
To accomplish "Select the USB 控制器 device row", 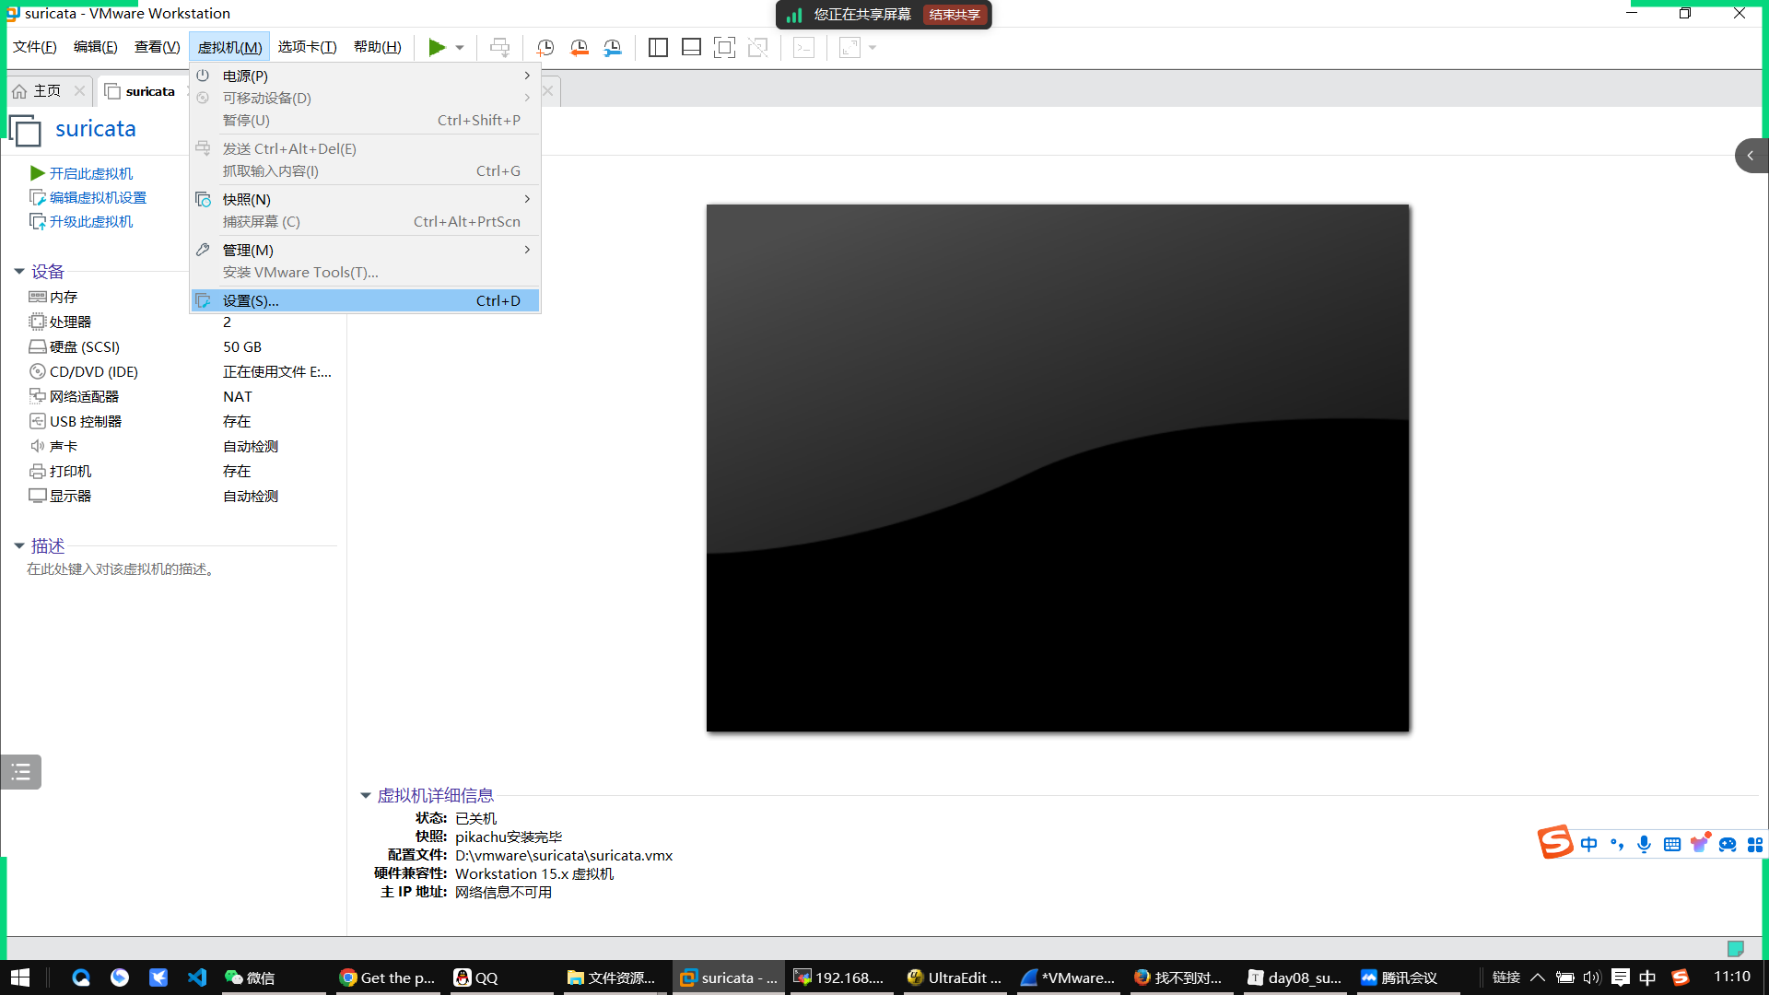I will (x=180, y=421).
